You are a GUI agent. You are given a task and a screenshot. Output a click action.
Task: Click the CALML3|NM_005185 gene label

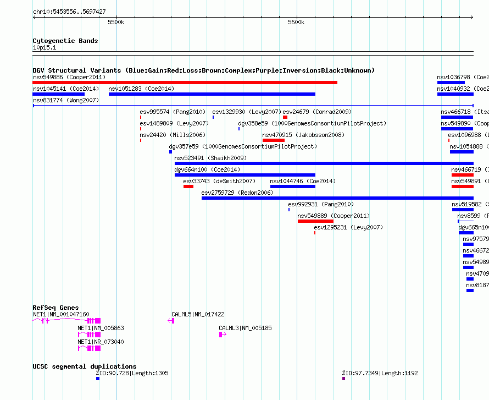click(245, 328)
